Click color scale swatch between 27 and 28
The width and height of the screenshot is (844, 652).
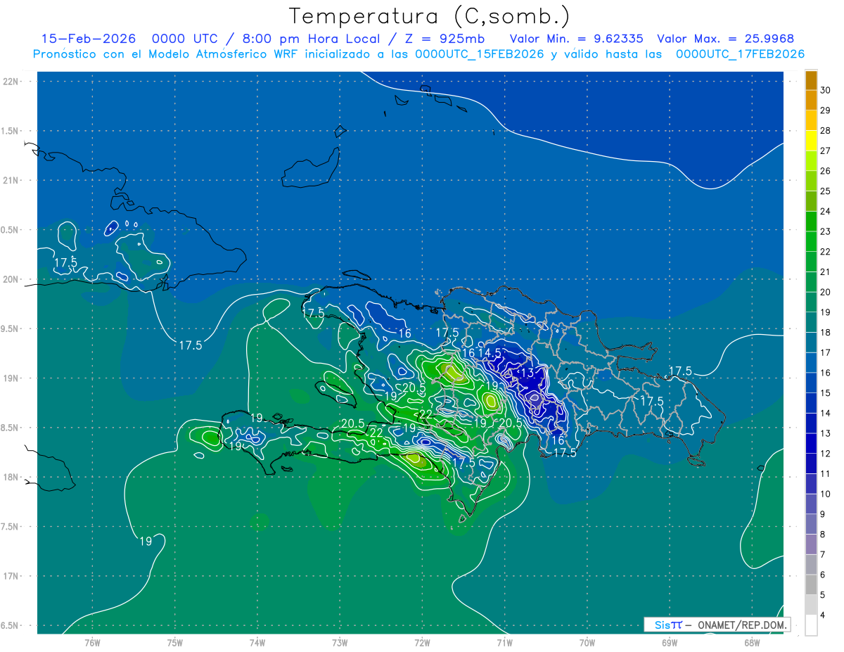point(811,141)
